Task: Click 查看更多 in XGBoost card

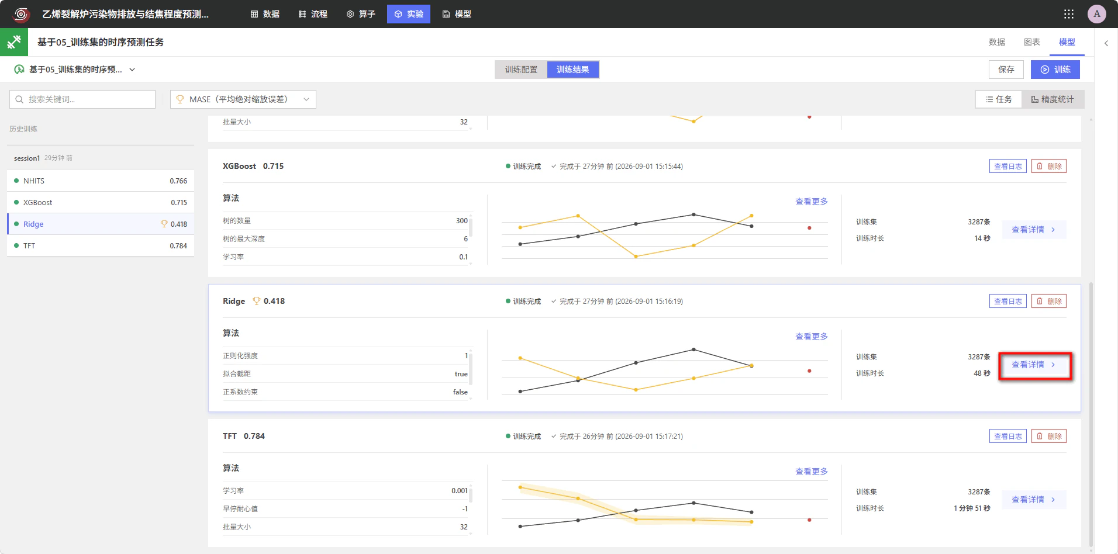Action: [x=812, y=202]
